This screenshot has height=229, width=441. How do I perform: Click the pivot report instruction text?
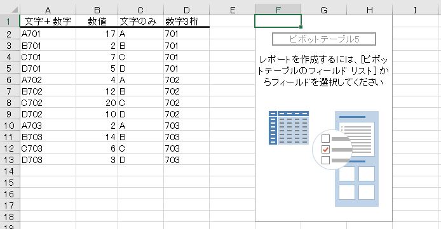(323, 70)
